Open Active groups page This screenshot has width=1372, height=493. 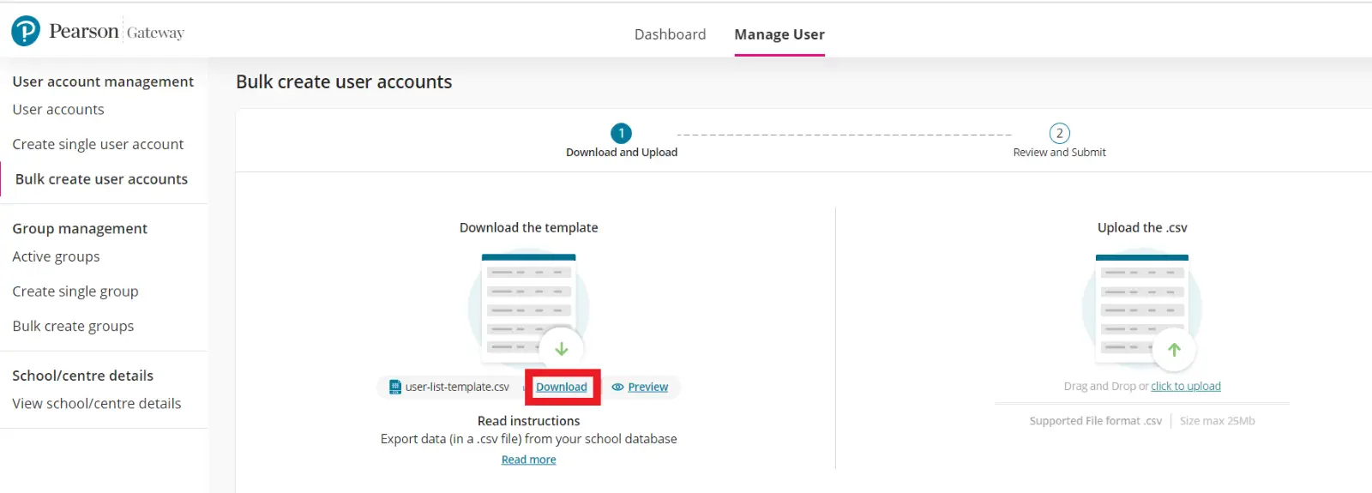[x=56, y=256]
